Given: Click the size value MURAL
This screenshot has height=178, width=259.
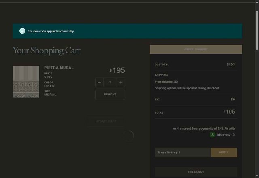Looking at the screenshot, I should (x=50, y=95).
